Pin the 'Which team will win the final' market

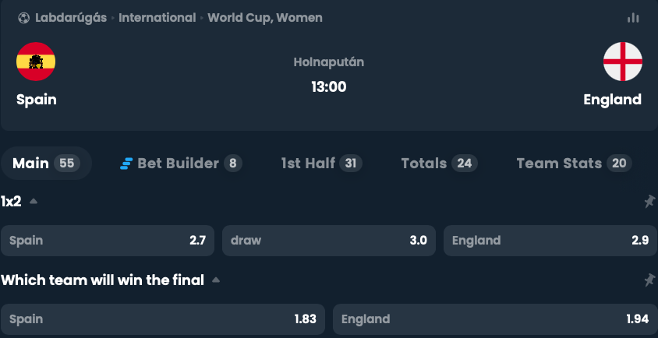(649, 280)
